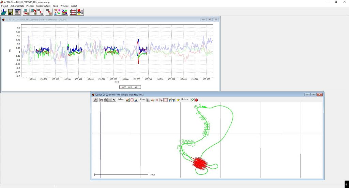Open the Tools menu

[56, 6]
